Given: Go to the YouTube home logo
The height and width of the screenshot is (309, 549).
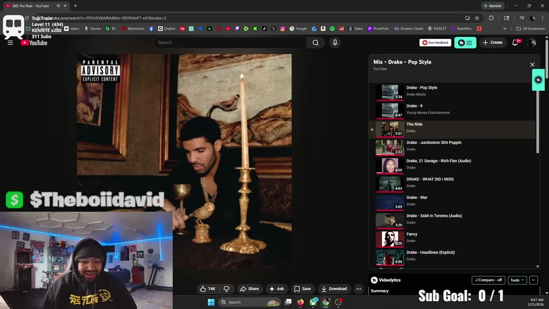Looking at the screenshot, I should tap(34, 42).
